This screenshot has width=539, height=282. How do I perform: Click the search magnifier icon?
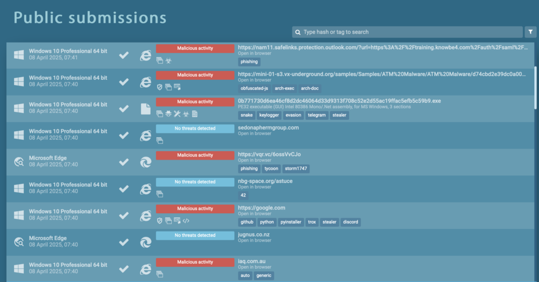click(x=298, y=32)
